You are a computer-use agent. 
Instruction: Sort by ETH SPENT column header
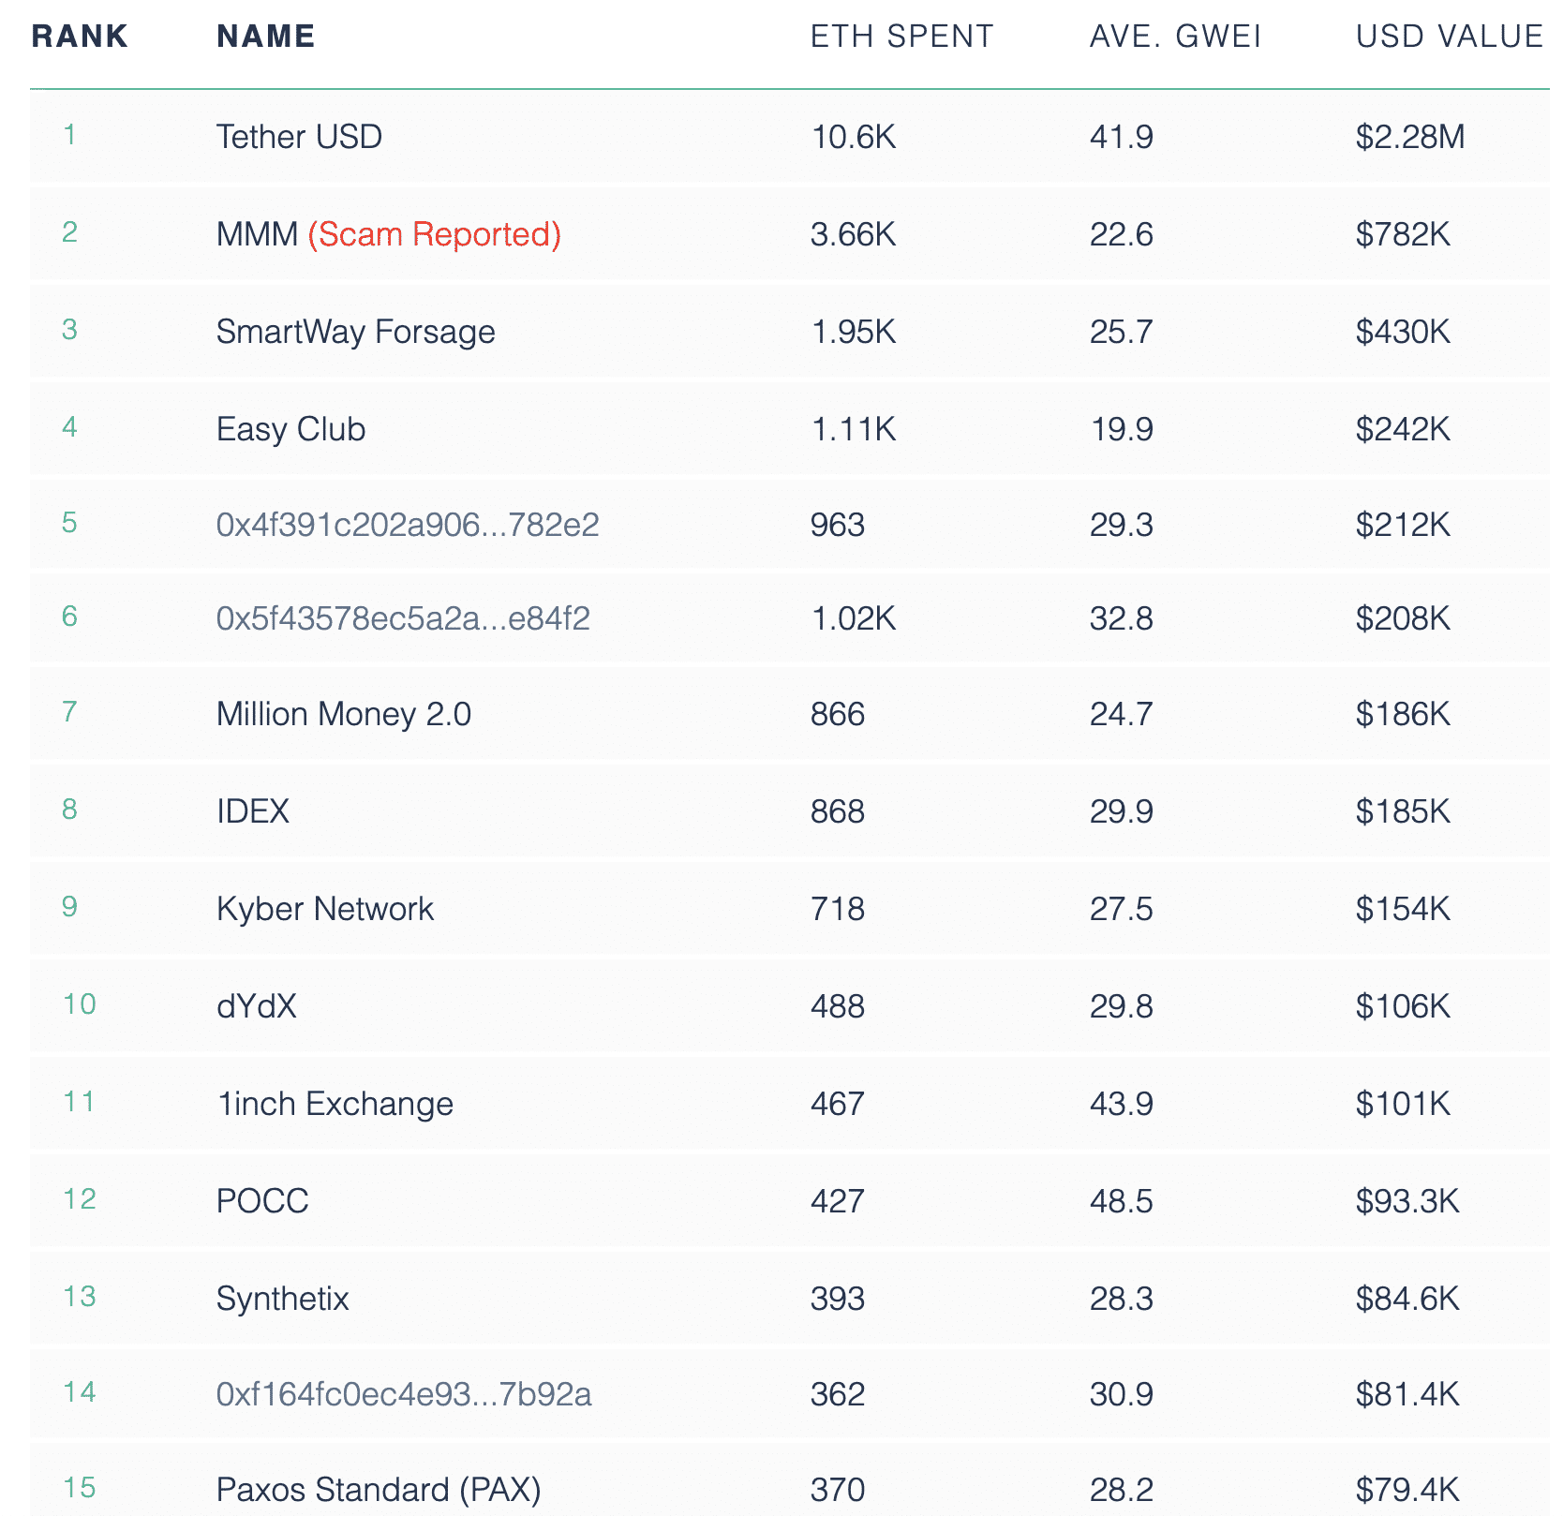click(901, 37)
